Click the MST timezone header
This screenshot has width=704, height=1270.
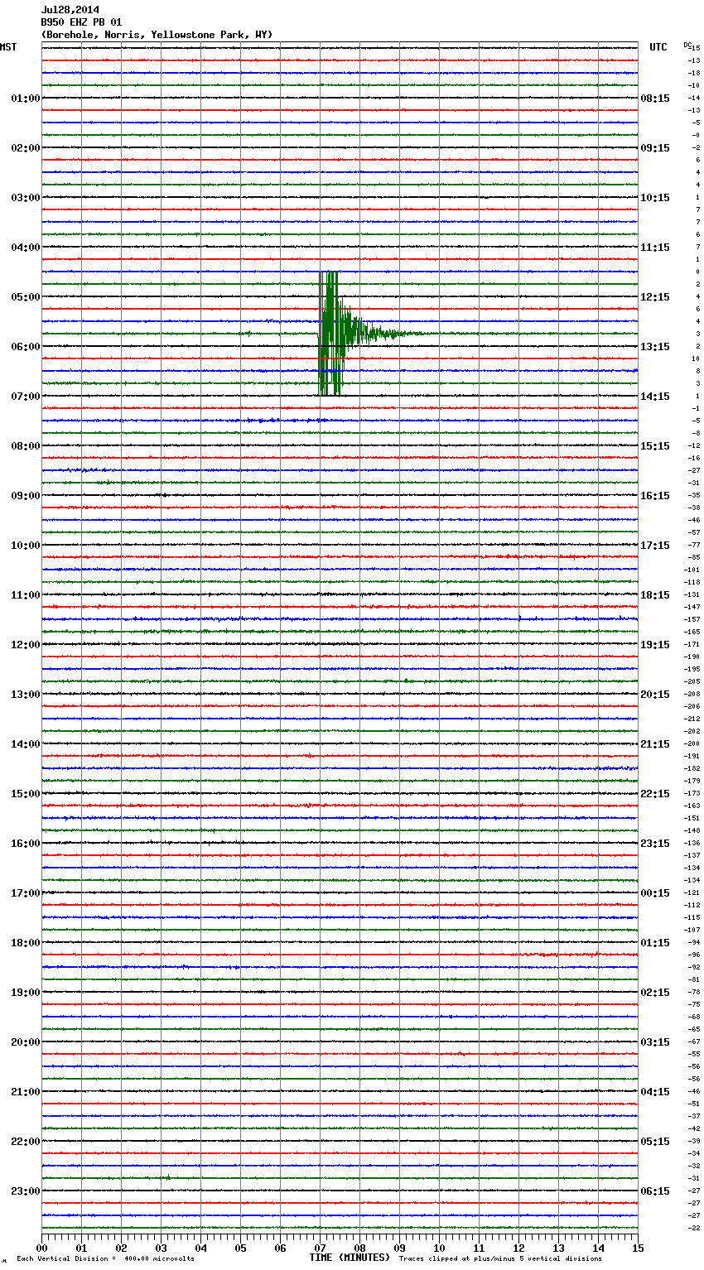tap(8, 47)
